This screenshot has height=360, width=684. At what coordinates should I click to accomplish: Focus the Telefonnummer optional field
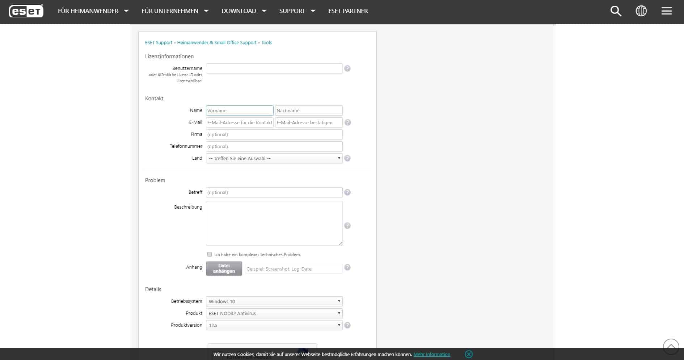274,146
